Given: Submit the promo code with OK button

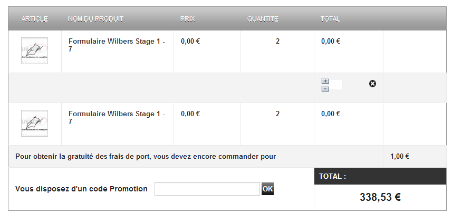Looking at the screenshot, I should click(x=267, y=189).
